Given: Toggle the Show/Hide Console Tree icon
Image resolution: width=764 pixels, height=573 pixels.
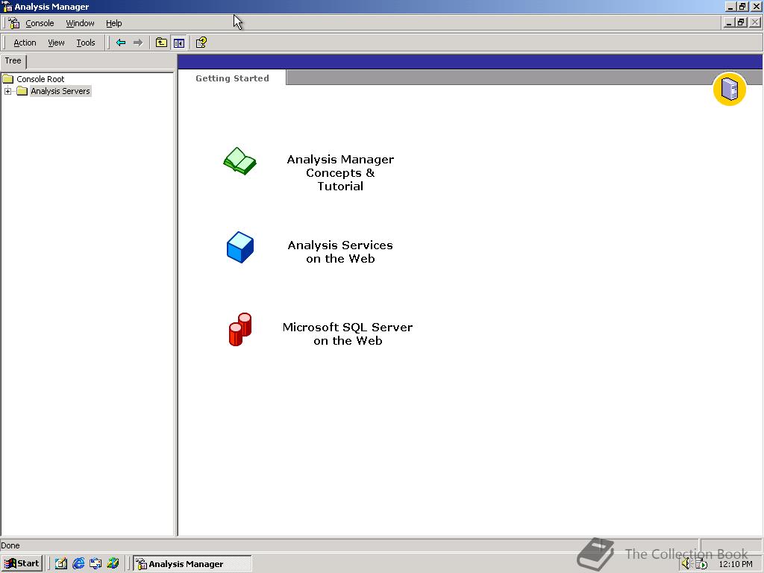Looking at the screenshot, I should click(x=179, y=43).
